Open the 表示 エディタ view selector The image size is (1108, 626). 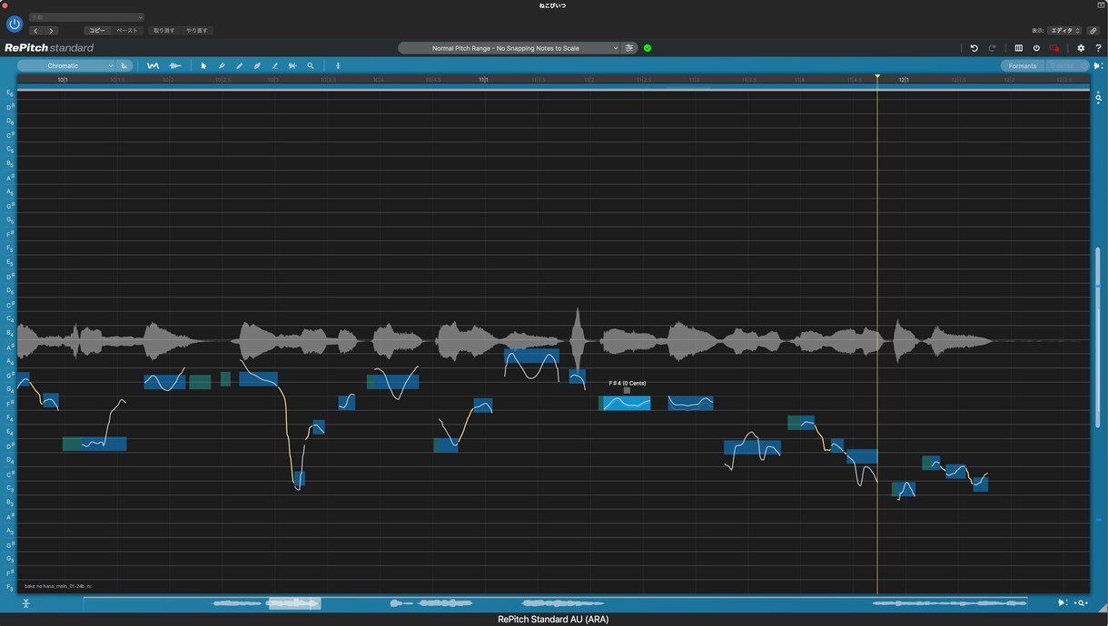coord(1064,31)
